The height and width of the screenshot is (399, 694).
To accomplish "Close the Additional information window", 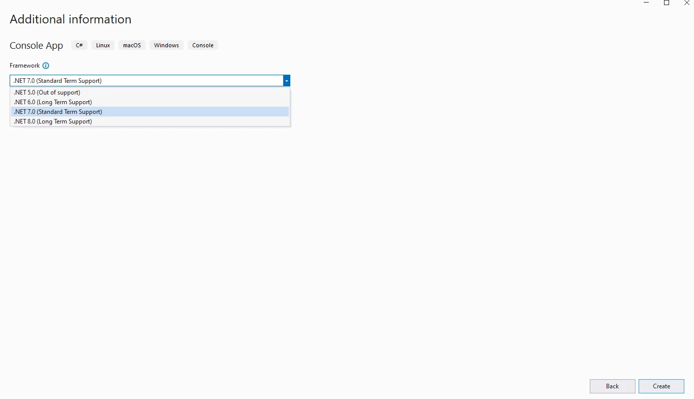I will [x=686, y=3].
